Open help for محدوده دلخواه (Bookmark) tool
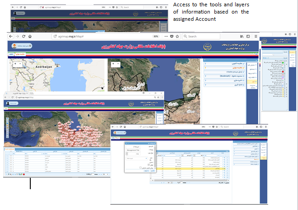The height and width of the screenshot is (210, 298). [205, 76]
